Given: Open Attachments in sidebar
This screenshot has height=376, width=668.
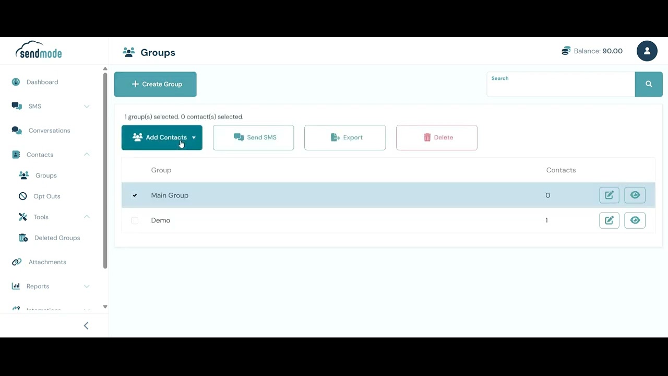Looking at the screenshot, I should (x=47, y=262).
